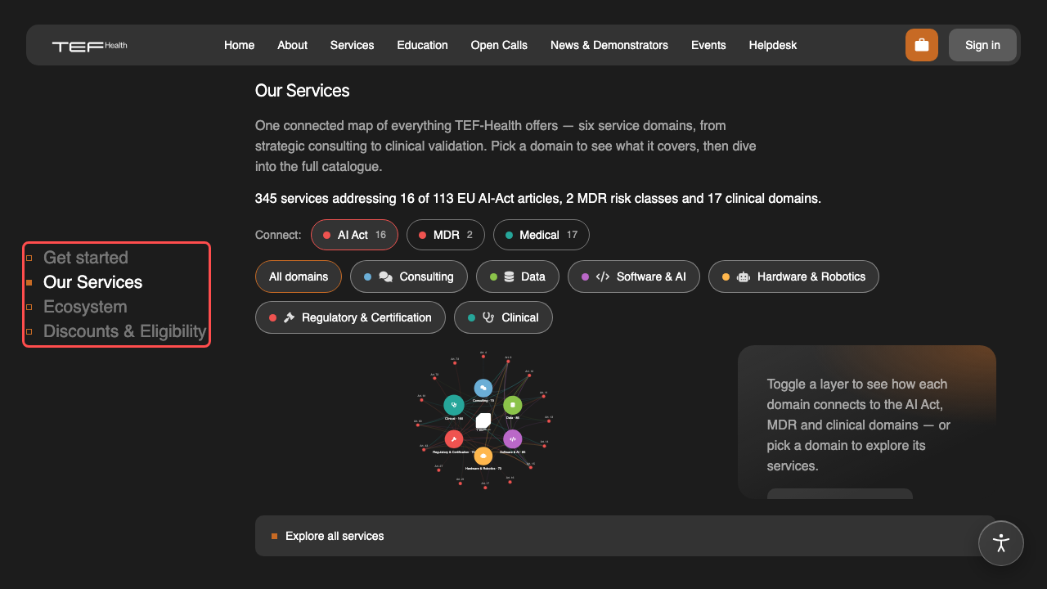Image resolution: width=1047 pixels, height=589 pixels.
Task: Select the green Data node in the graph
Action: (513, 405)
